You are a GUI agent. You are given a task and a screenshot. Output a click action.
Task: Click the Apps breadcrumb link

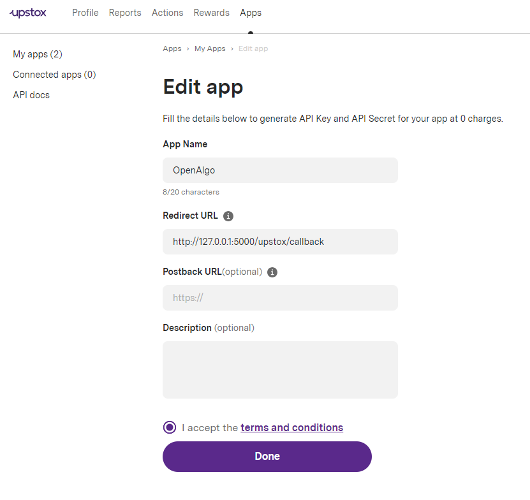pyautogui.click(x=172, y=49)
